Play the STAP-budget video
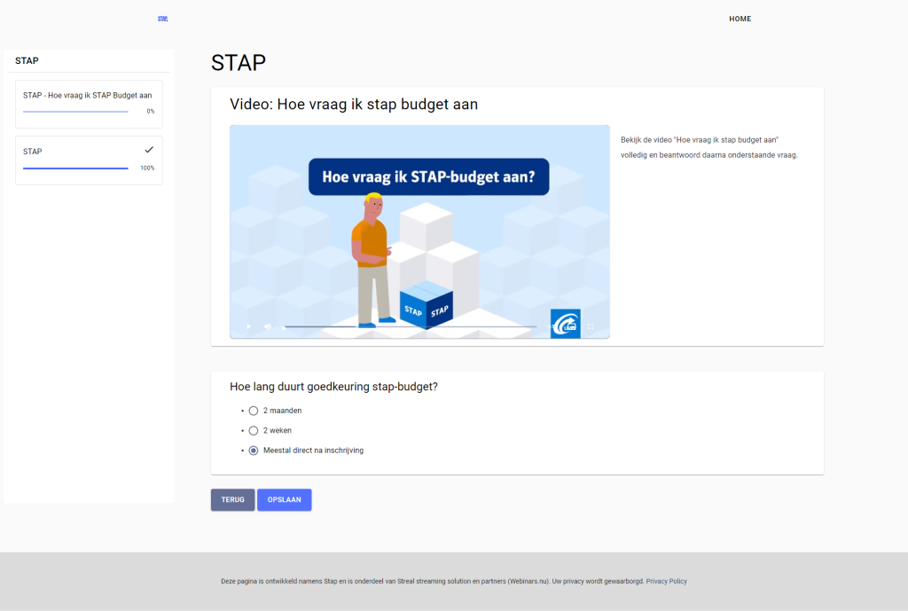The width and height of the screenshot is (908, 611). (x=249, y=326)
